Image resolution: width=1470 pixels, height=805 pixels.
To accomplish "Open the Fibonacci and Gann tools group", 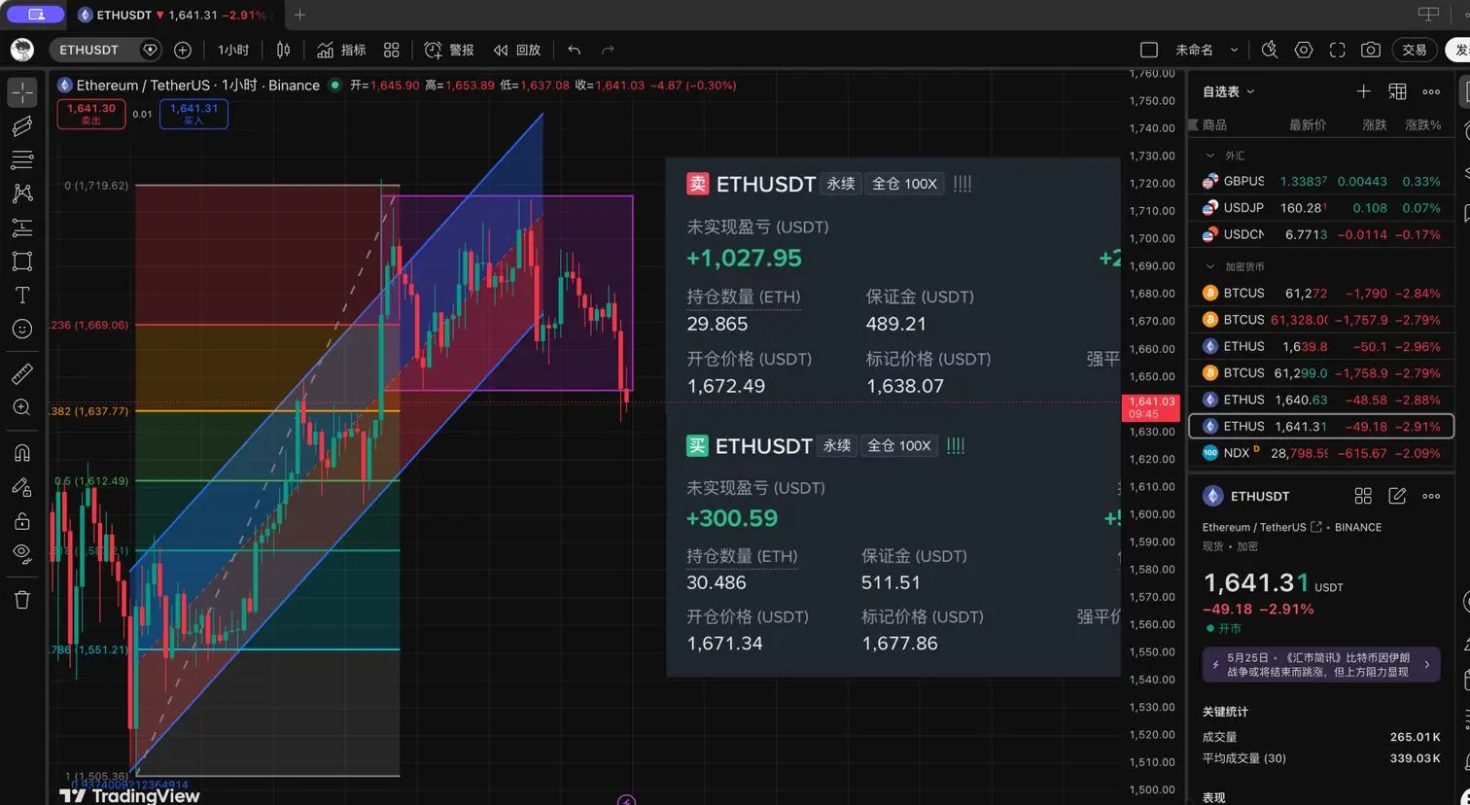I will click(x=22, y=159).
